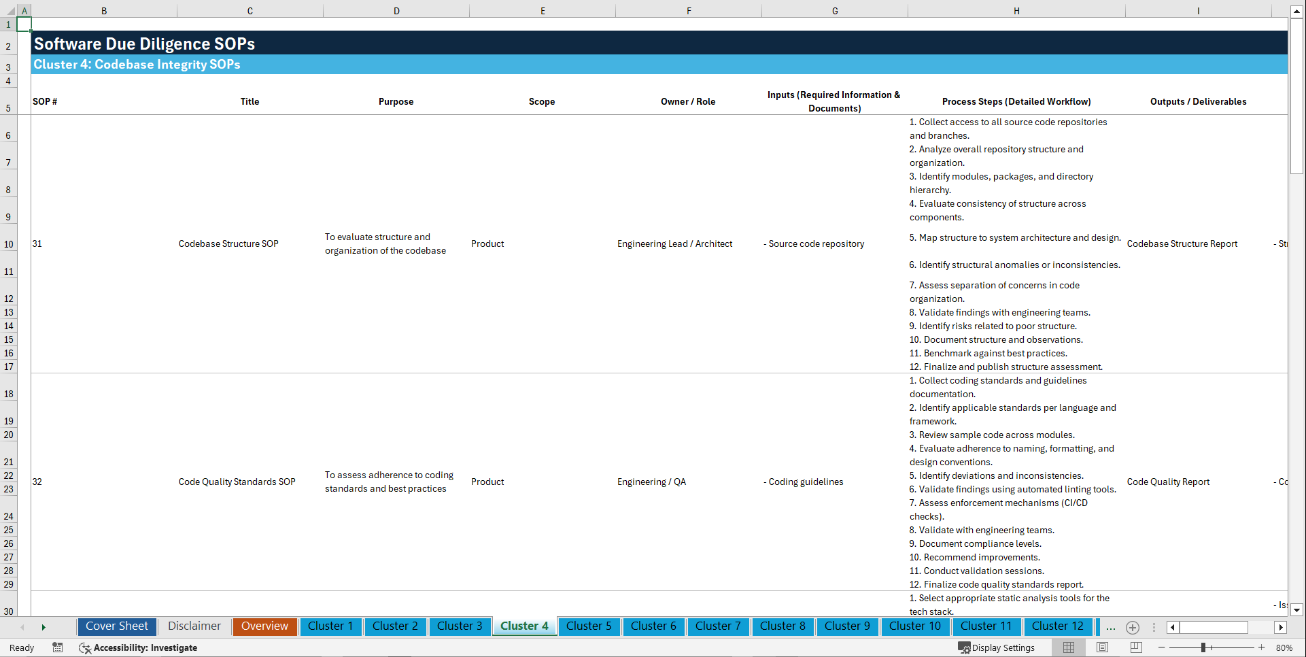Select Page Layout view icon
This screenshot has width=1306, height=657.
pos(1102,647)
